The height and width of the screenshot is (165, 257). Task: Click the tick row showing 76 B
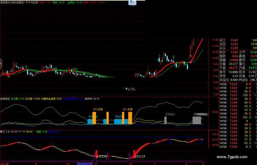(x=238, y=114)
